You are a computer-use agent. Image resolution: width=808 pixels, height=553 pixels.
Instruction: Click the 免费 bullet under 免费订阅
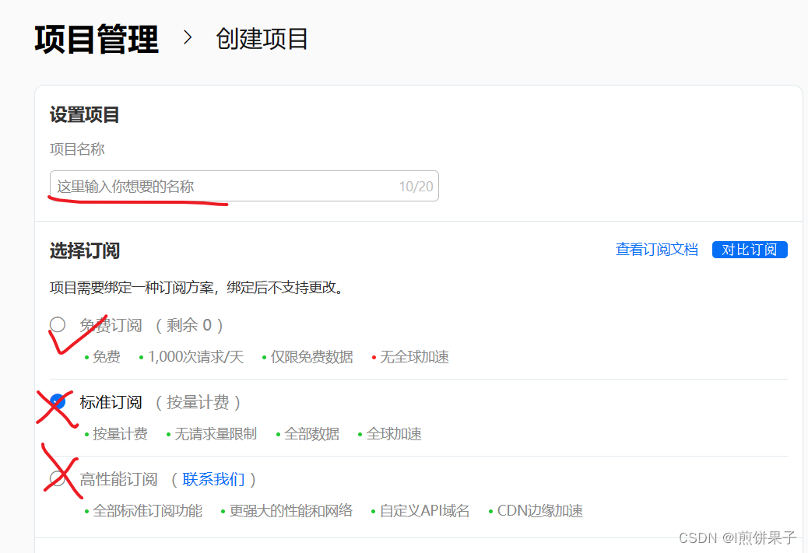click(x=106, y=357)
